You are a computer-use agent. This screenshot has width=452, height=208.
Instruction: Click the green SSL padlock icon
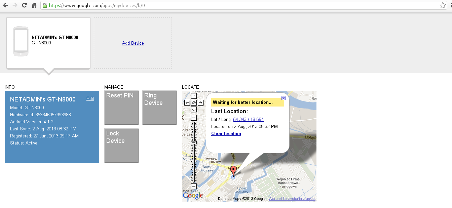[x=45, y=5]
